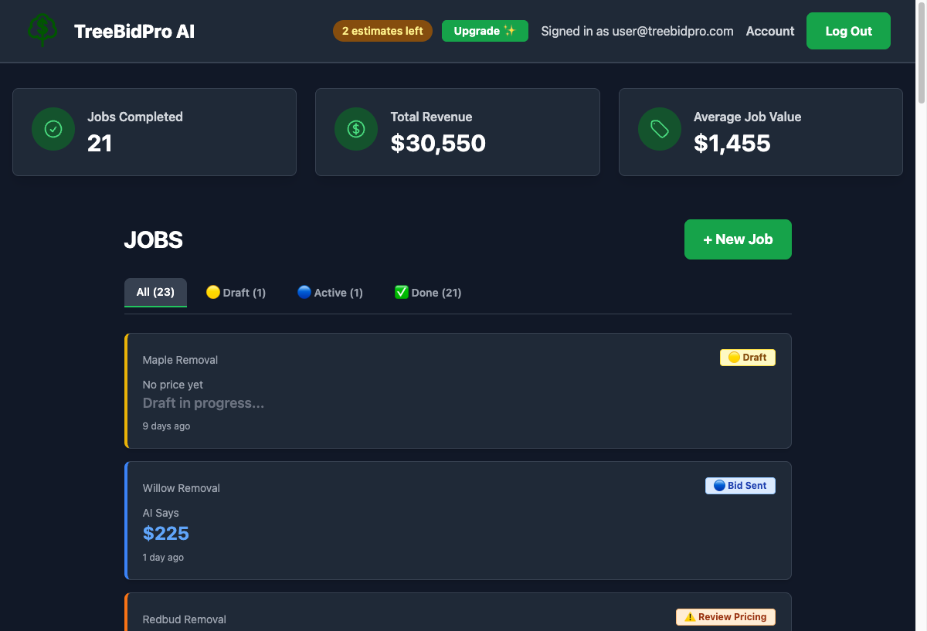
Task: Switch to the All (23) tab
Action: click(155, 292)
